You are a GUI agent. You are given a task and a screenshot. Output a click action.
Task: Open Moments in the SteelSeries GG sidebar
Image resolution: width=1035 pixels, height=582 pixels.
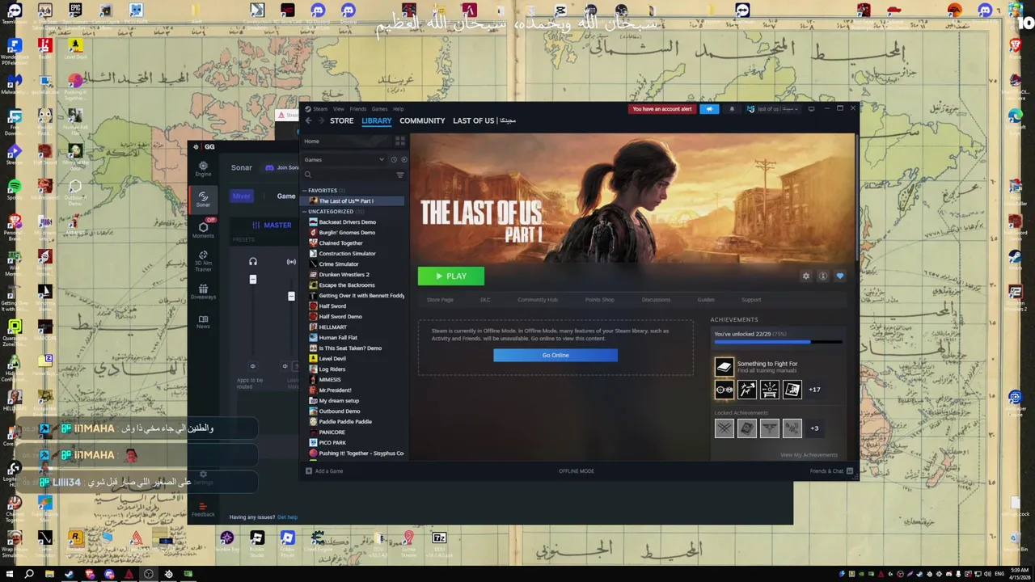(x=203, y=230)
